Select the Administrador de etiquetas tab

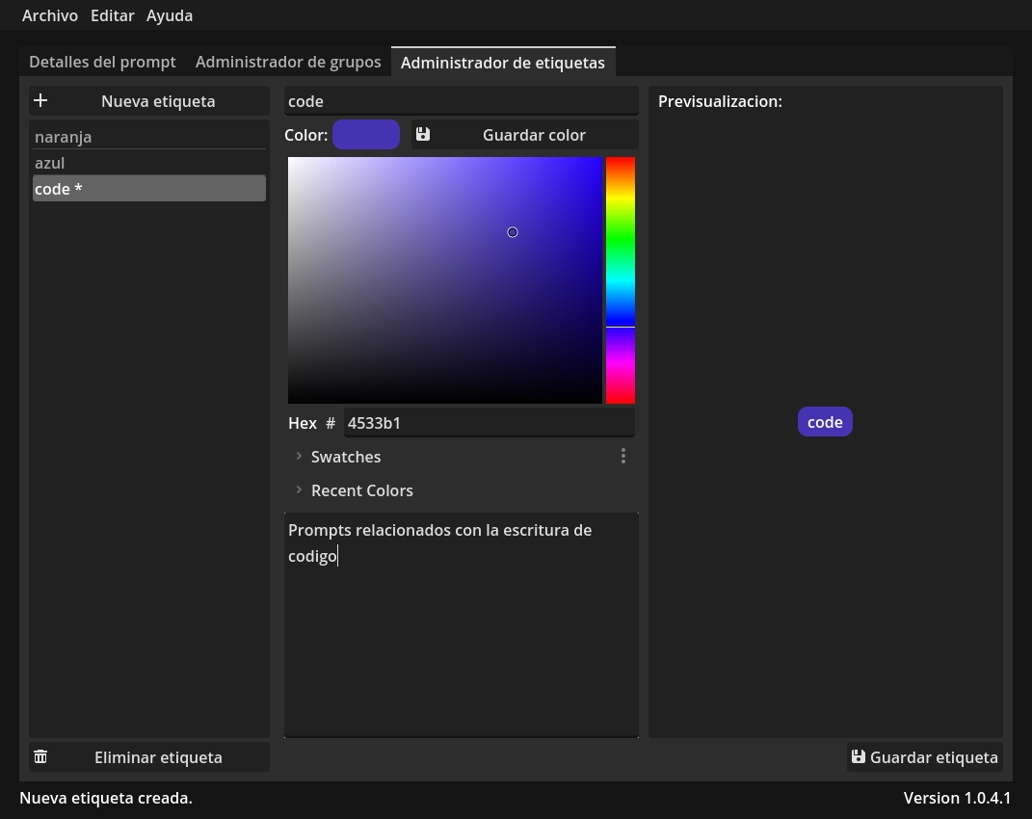tap(503, 62)
